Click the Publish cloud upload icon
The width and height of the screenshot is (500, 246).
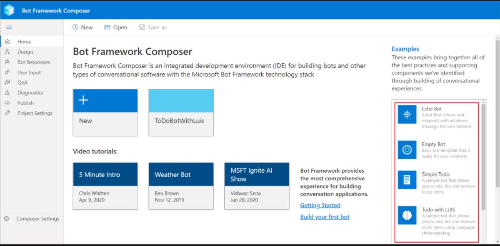[7, 103]
